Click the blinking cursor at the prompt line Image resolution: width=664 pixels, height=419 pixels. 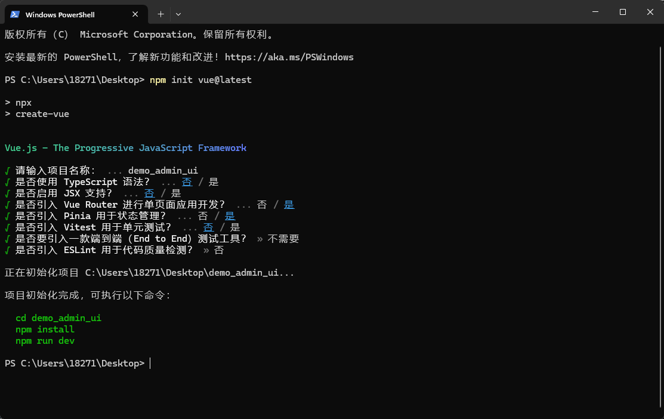coord(150,363)
